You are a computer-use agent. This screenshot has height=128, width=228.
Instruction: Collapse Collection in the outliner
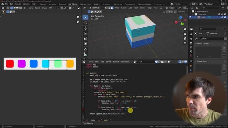click(x=193, y=14)
